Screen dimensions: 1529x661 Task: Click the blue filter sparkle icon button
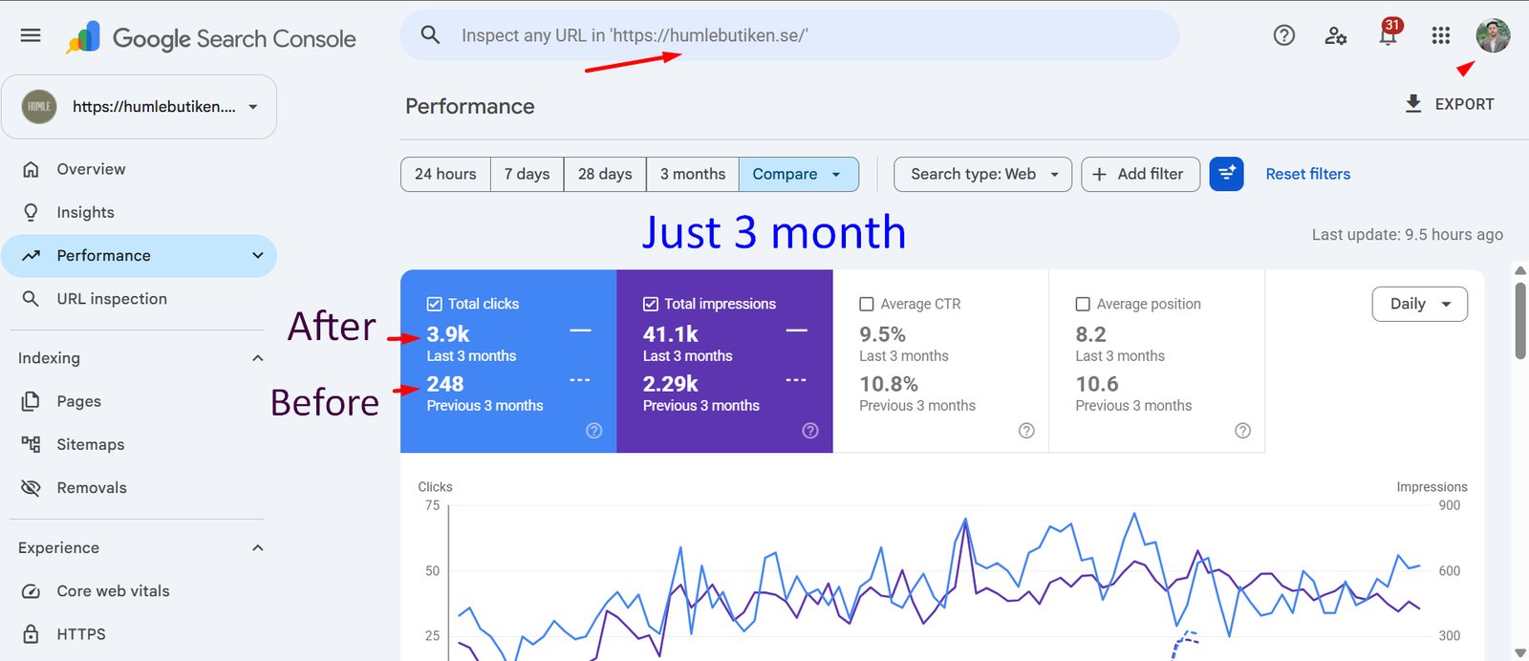tap(1226, 174)
